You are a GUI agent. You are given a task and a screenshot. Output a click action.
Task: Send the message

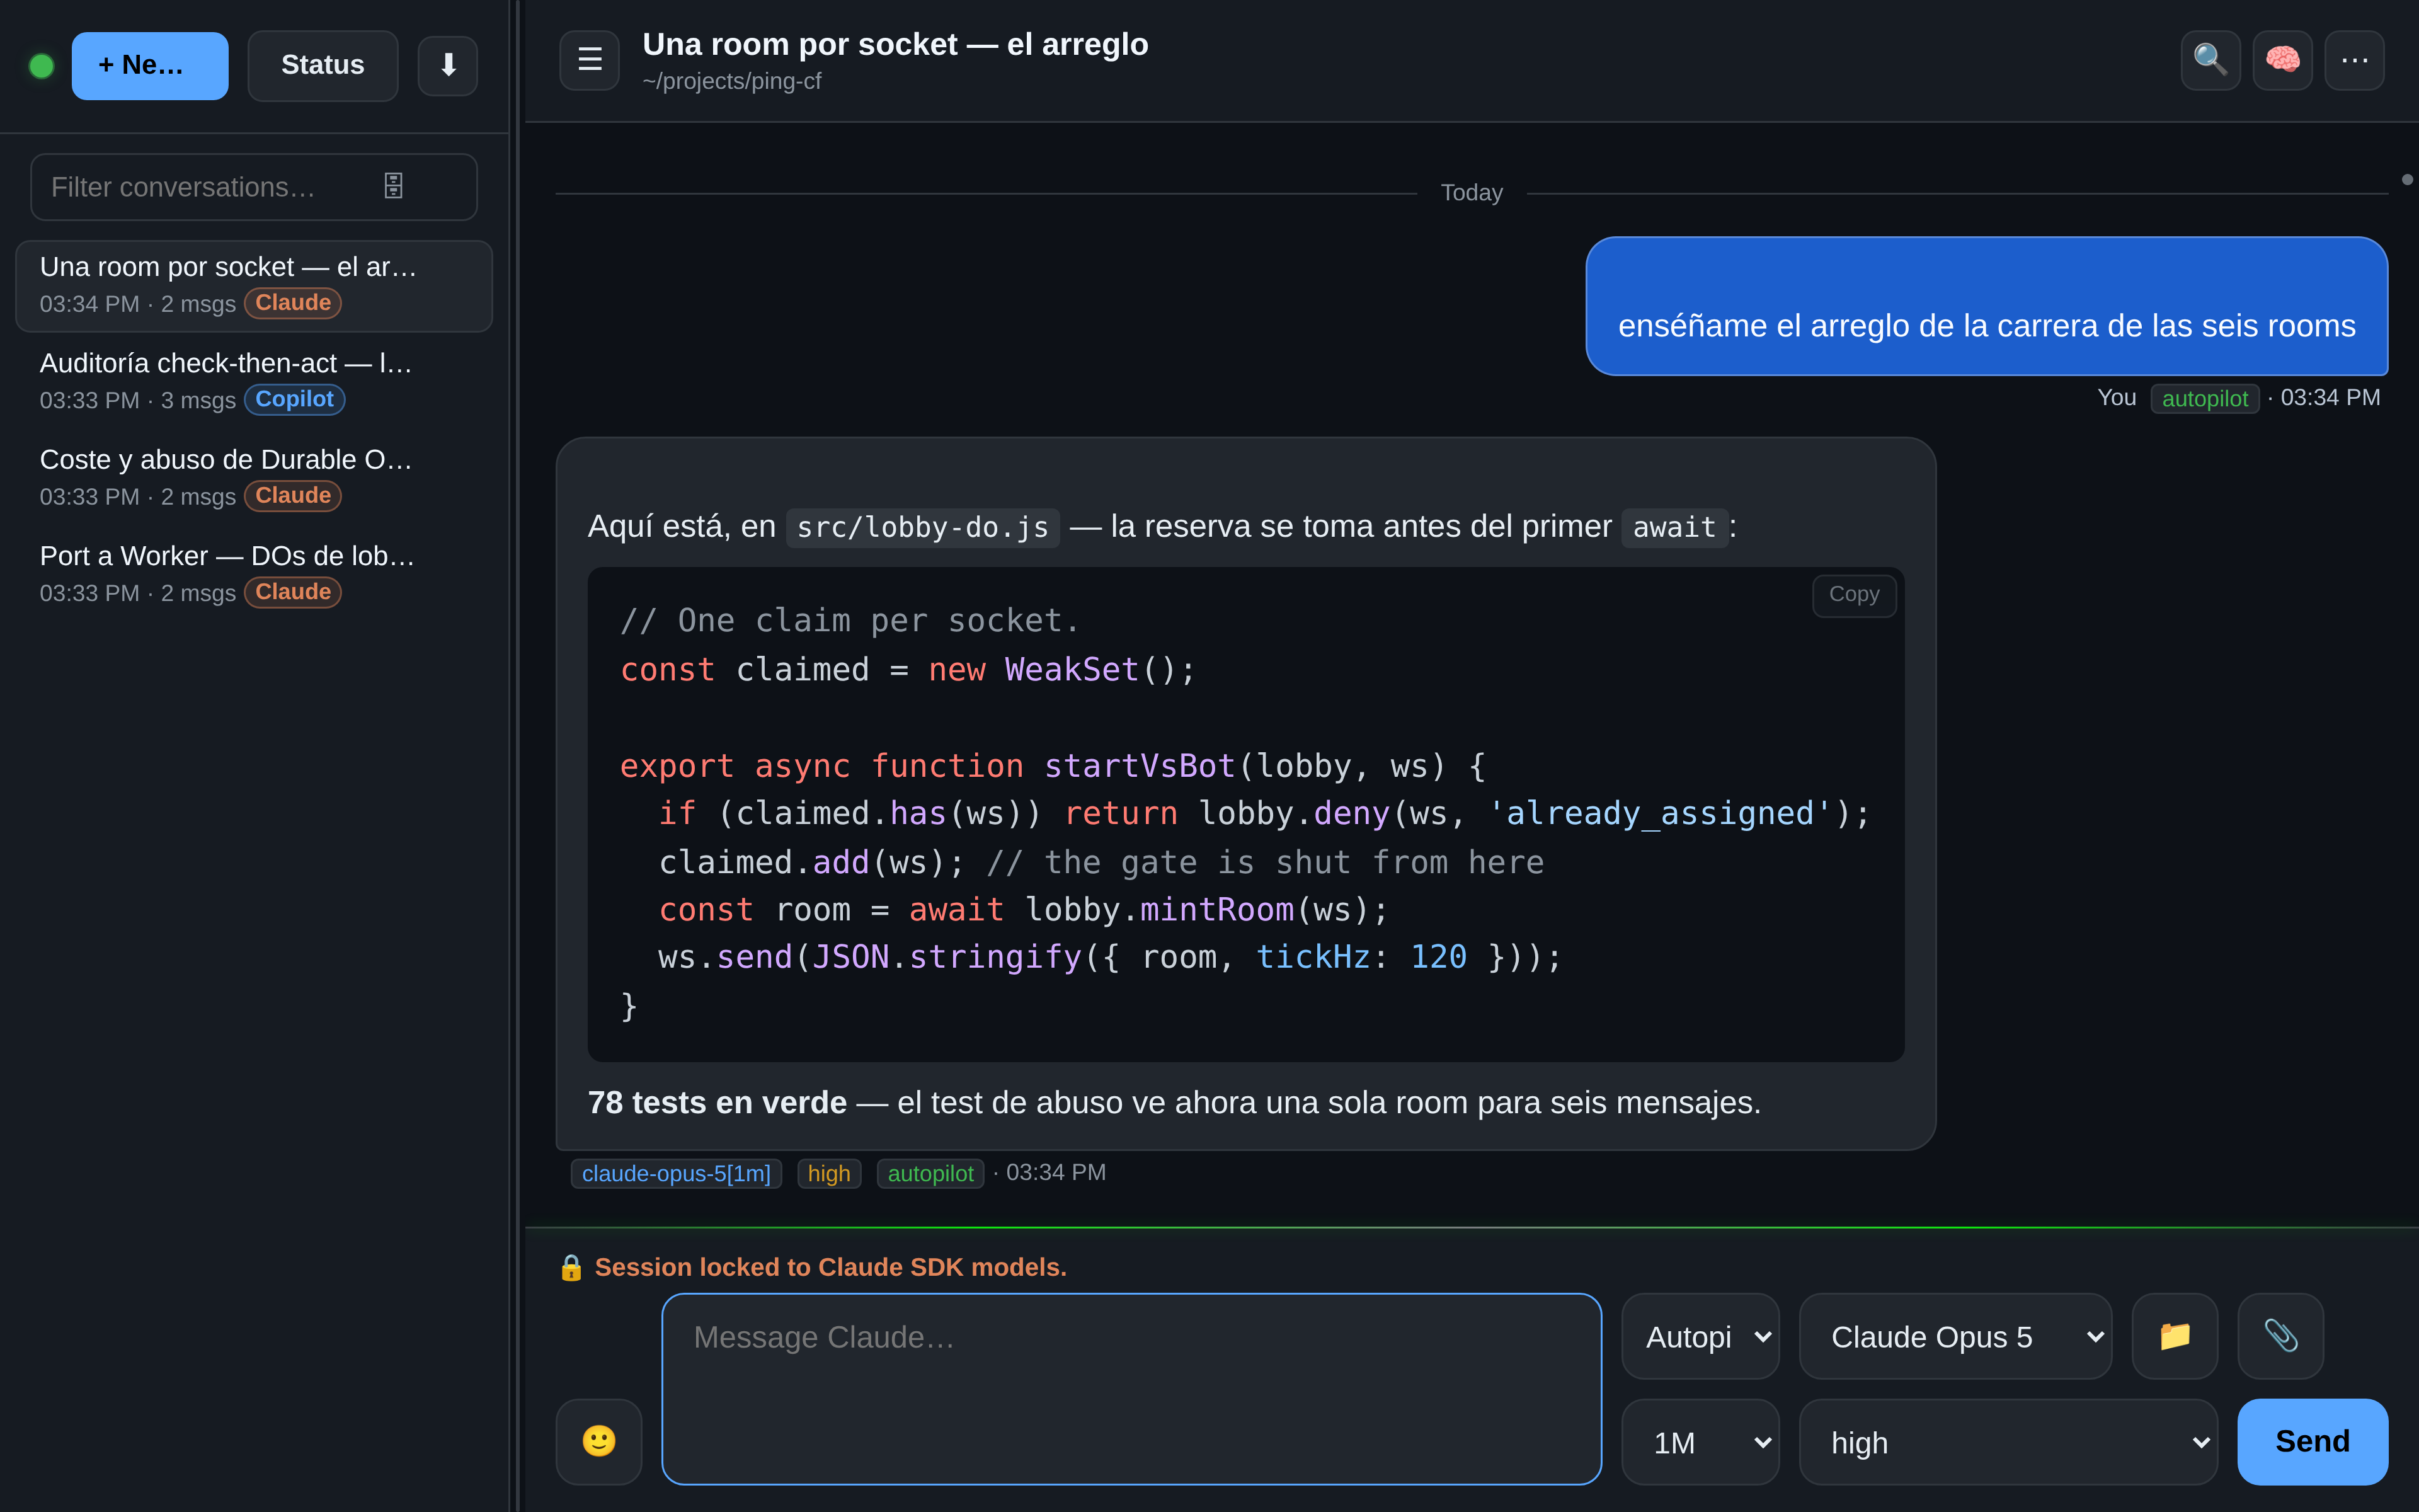(2312, 1441)
